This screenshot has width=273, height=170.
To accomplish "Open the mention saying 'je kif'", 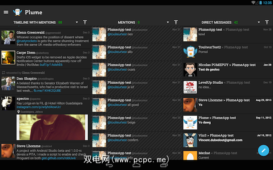I will tap(136, 87).
